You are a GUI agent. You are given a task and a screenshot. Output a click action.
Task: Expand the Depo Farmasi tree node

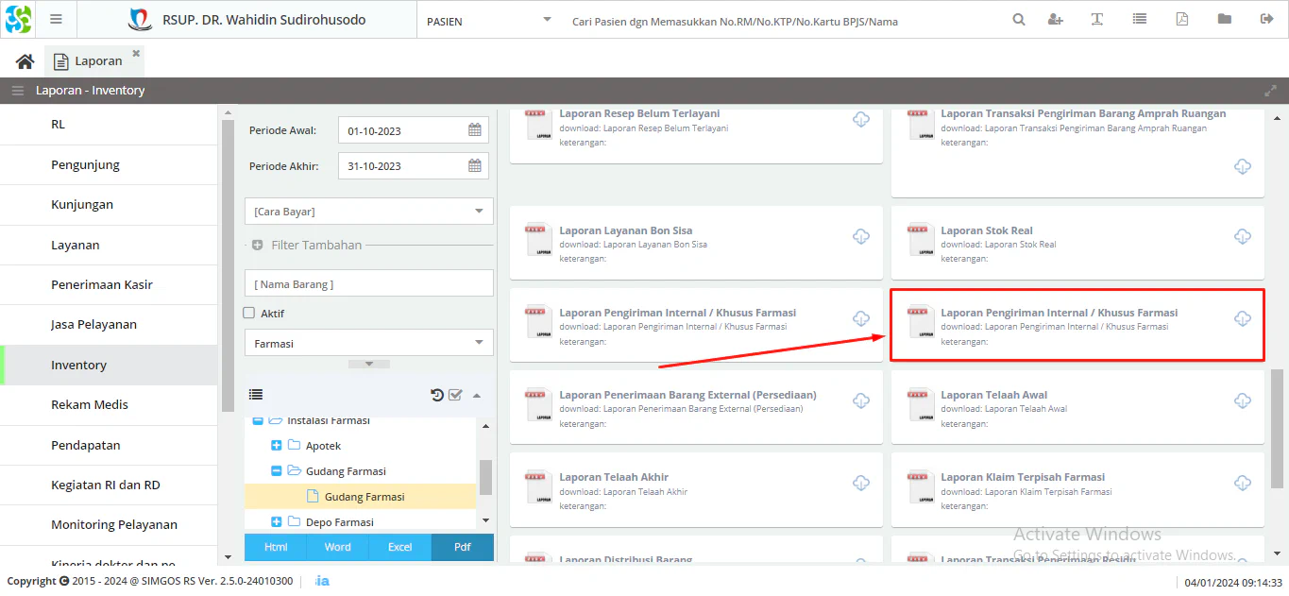(277, 521)
